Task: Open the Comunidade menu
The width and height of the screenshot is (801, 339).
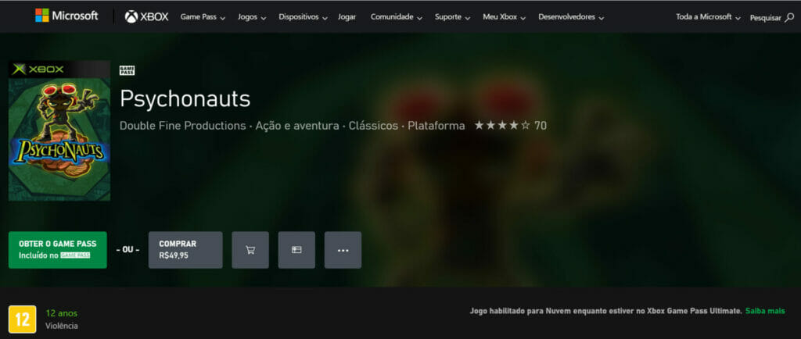Action: [396, 16]
